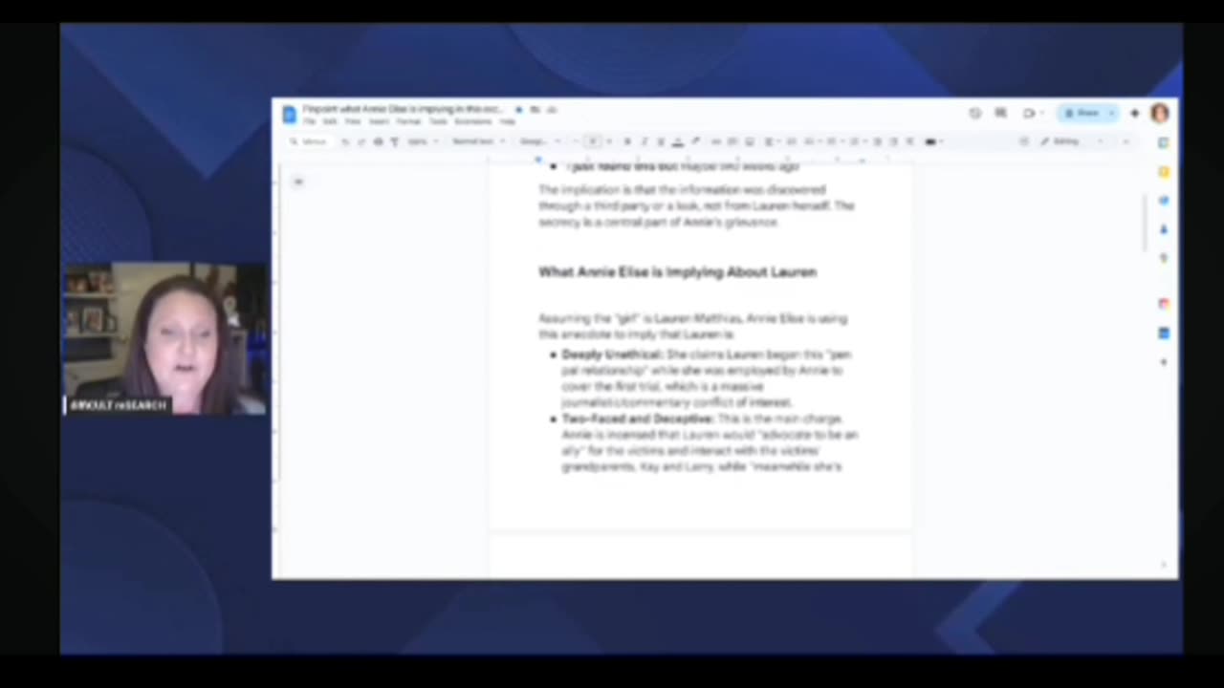Open Contacts in the side panel
This screenshot has width=1224, height=688.
(x=1163, y=229)
